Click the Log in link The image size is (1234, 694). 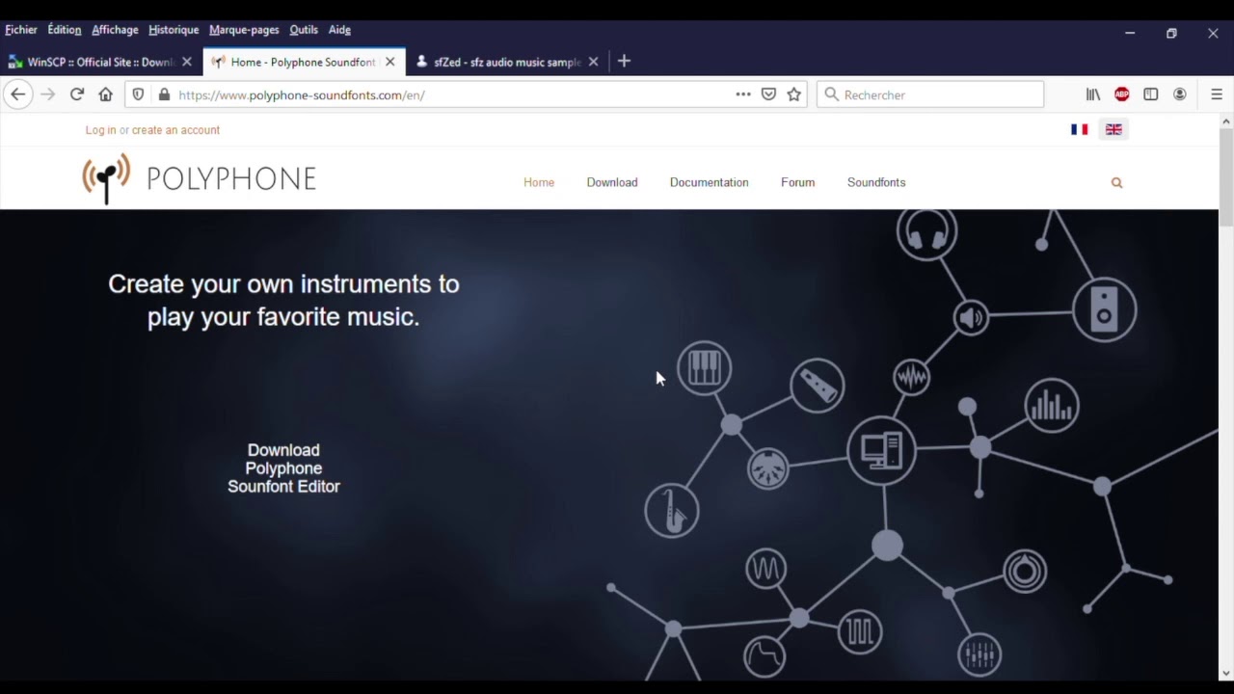point(100,130)
